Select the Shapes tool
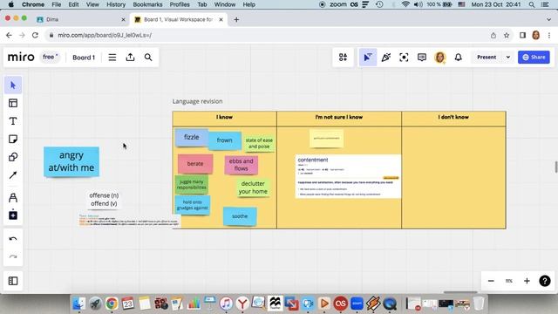 [13, 157]
